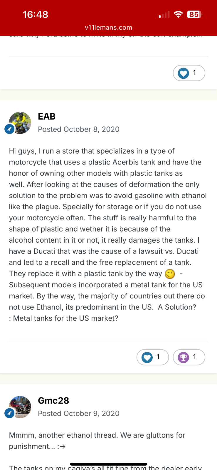Image resolution: width=217 pixels, height=470 pixels.
Task: Tap the v11lemans.com address bar
Action: [108, 28]
